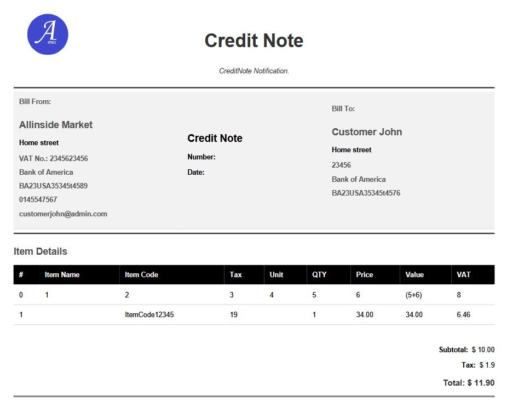Click the large "Credit Note" page title
Viewport: 507px width, 407px height.
(254, 41)
